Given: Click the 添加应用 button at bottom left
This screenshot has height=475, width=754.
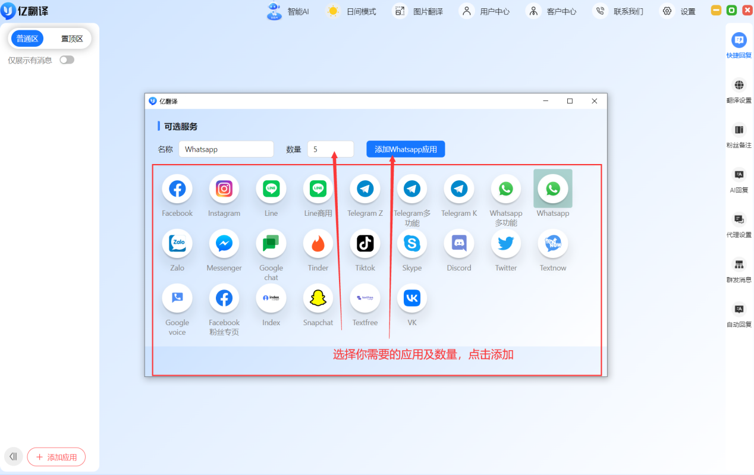Looking at the screenshot, I should tap(56, 457).
